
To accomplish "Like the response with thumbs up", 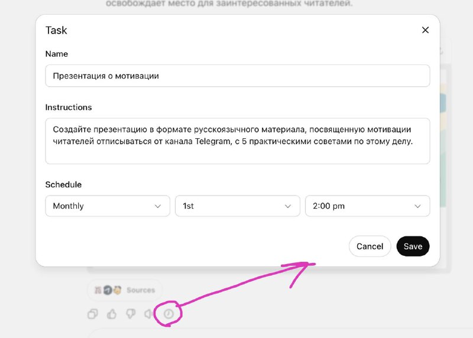I will tap(112, 314).
